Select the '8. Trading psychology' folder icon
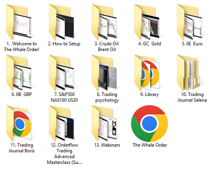 pyautogui.click(x=104, y=73)
